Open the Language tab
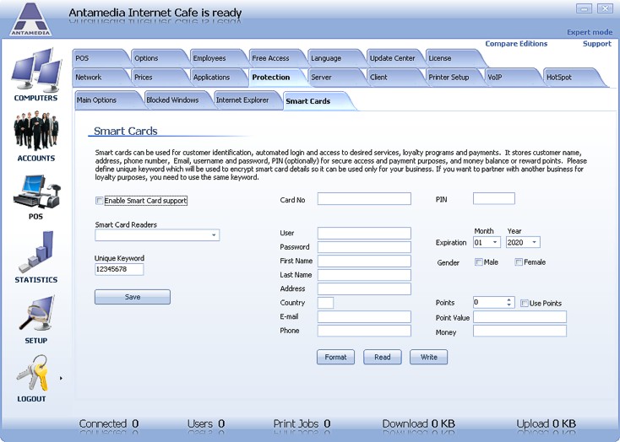Viewport: 620px width, 442px height. [336, 58]
